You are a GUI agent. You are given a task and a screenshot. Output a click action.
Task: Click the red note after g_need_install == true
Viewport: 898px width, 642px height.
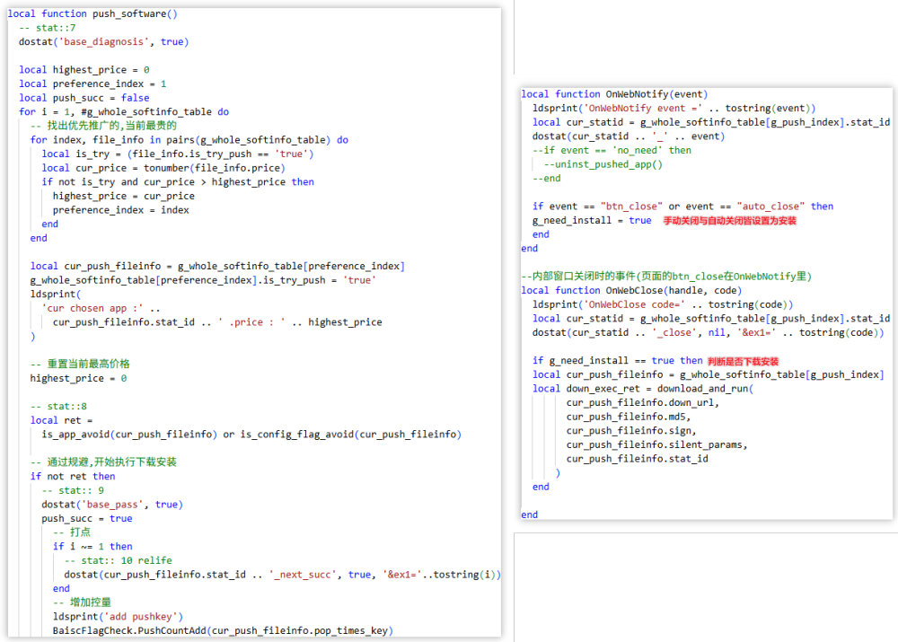click(743, 361)
